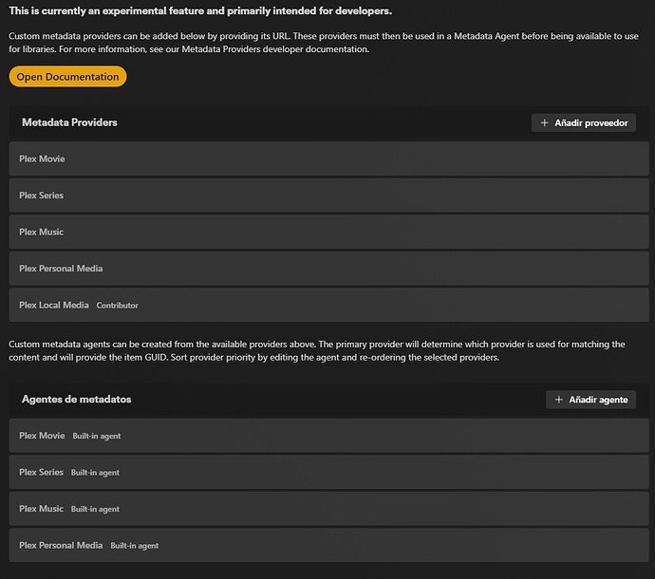
Task: Click the experimental feature warning heading
Action: (200, 10)
